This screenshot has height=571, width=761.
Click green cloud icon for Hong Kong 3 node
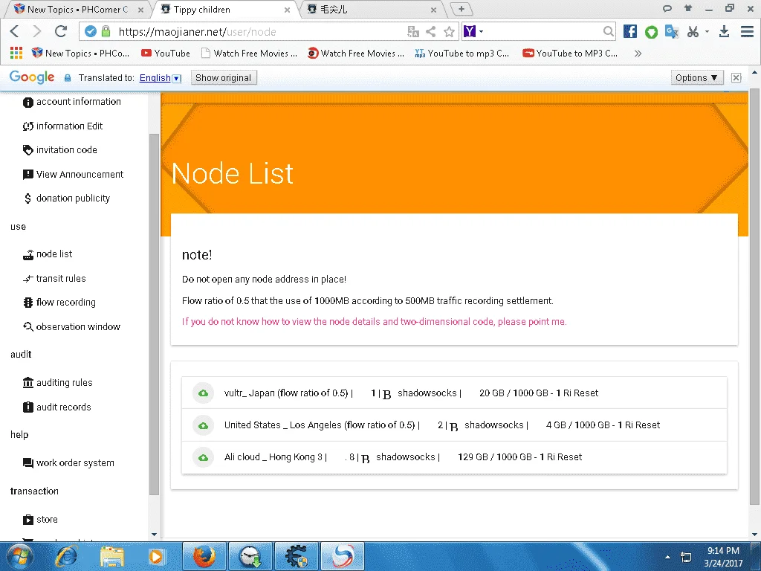pos(204,457)
